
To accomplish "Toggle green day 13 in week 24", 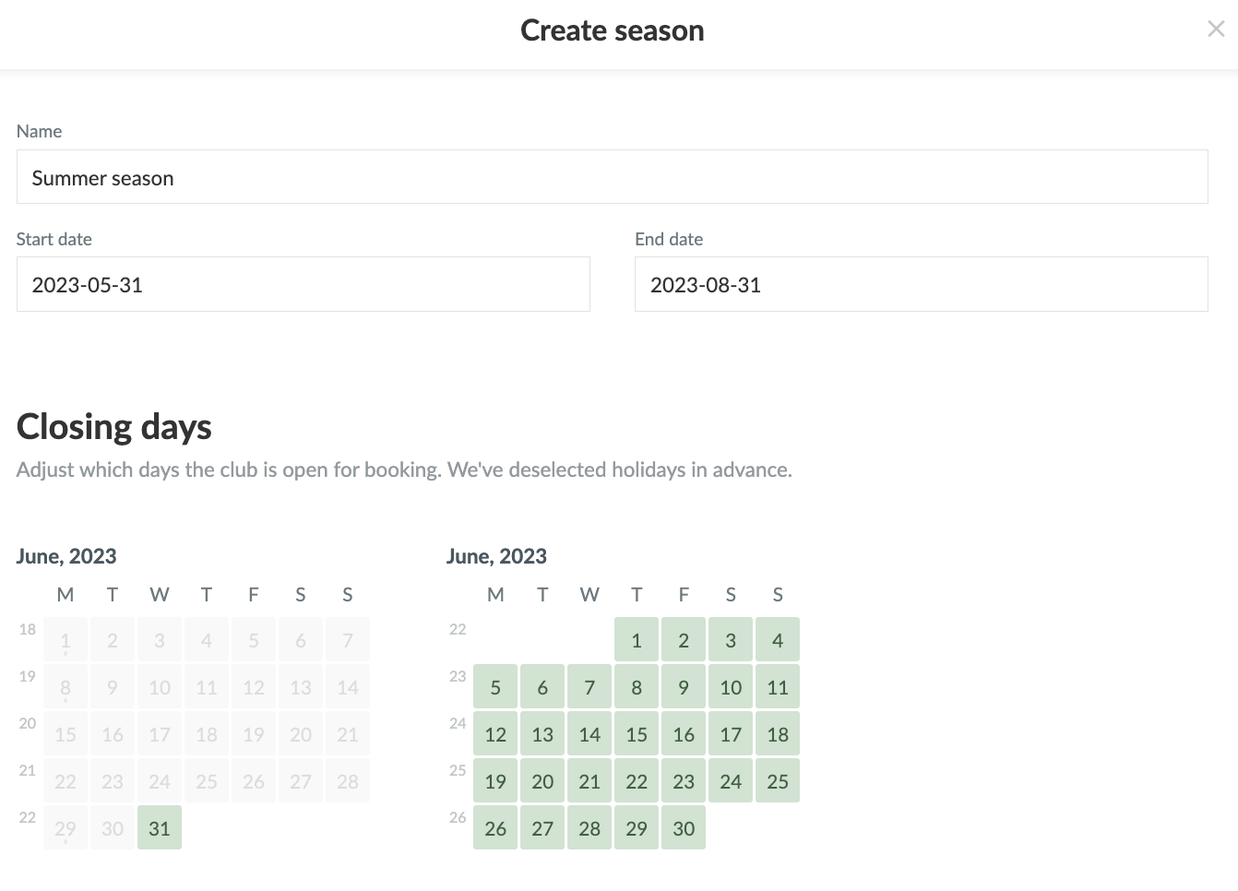I will [542, 734].
